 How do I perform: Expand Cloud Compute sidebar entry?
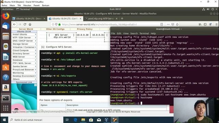coord(24,50)
